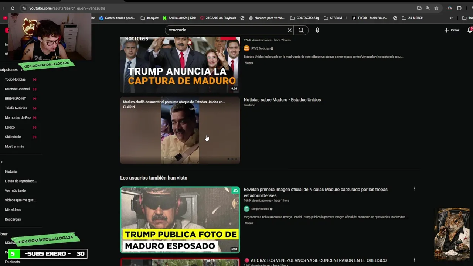Open the subscriptions section header chevron
473x266 pixels.
pos(21,69)
